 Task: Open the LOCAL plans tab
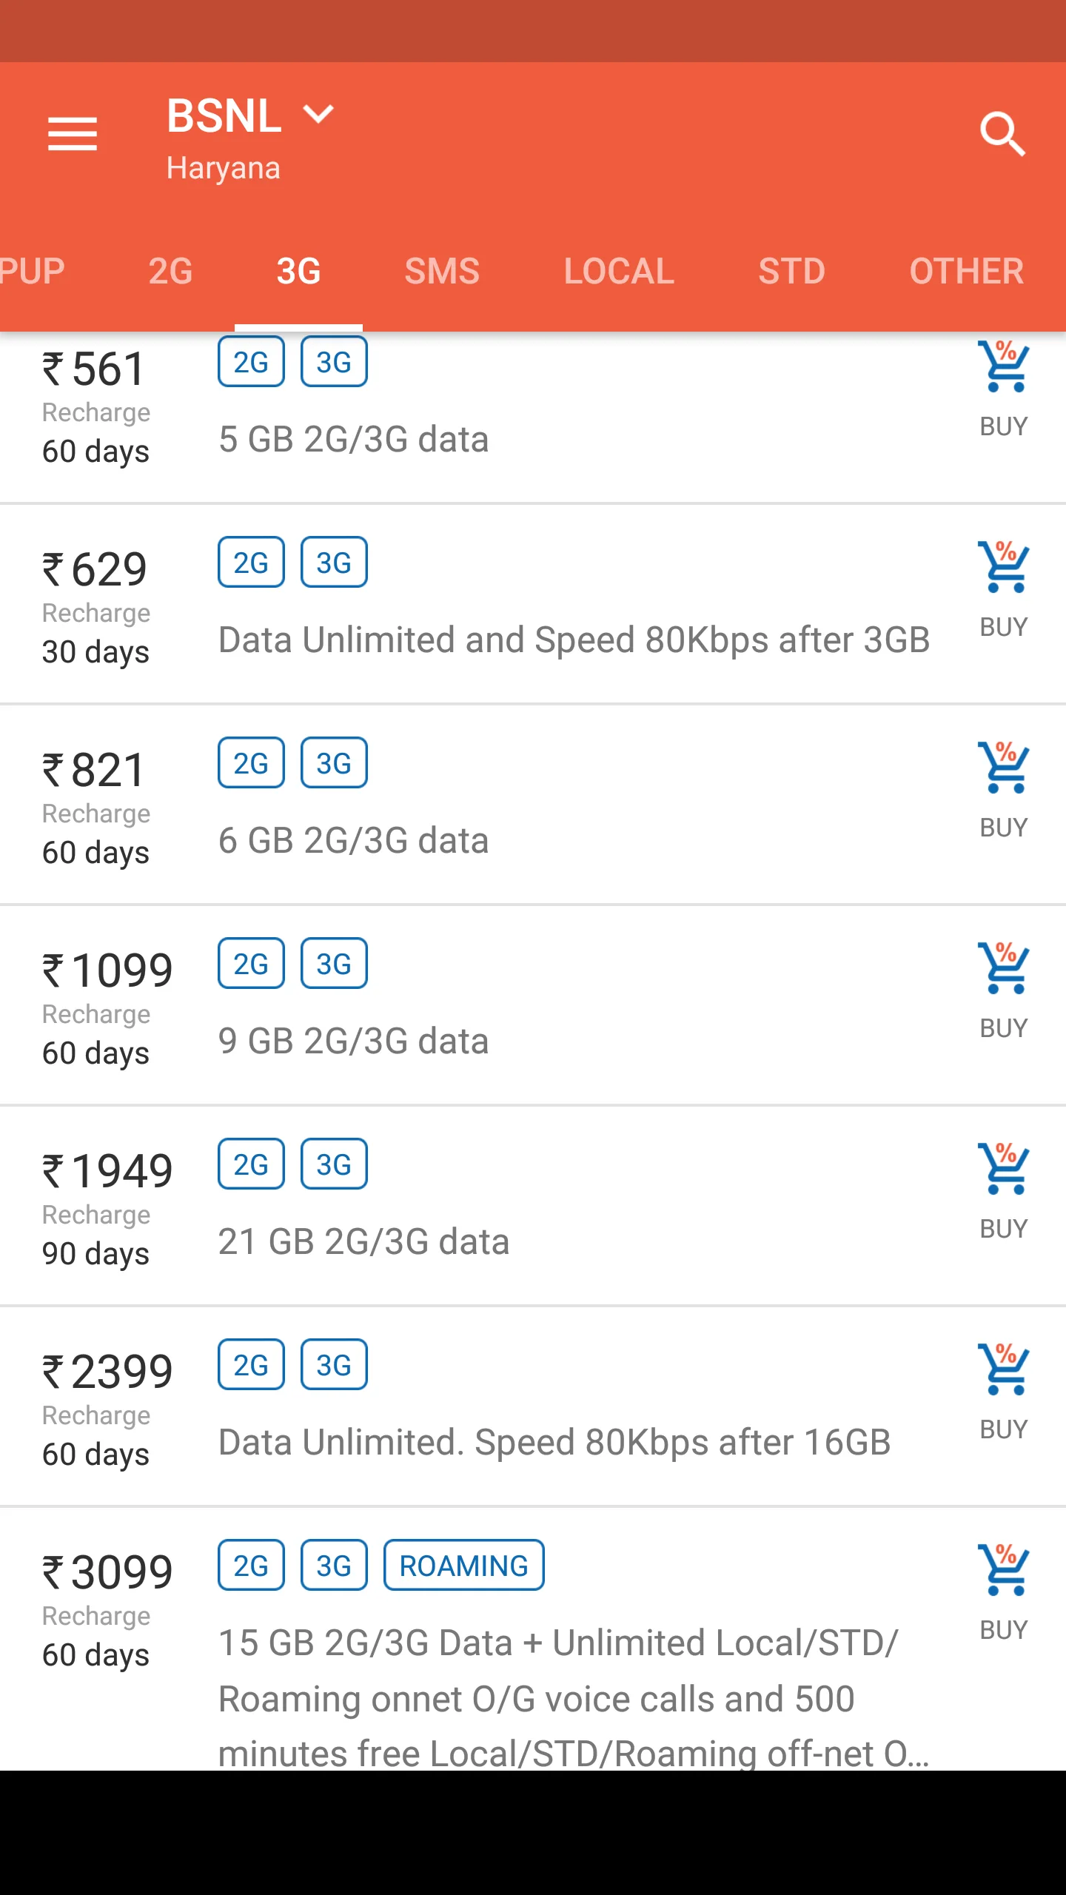pos(619,271)
